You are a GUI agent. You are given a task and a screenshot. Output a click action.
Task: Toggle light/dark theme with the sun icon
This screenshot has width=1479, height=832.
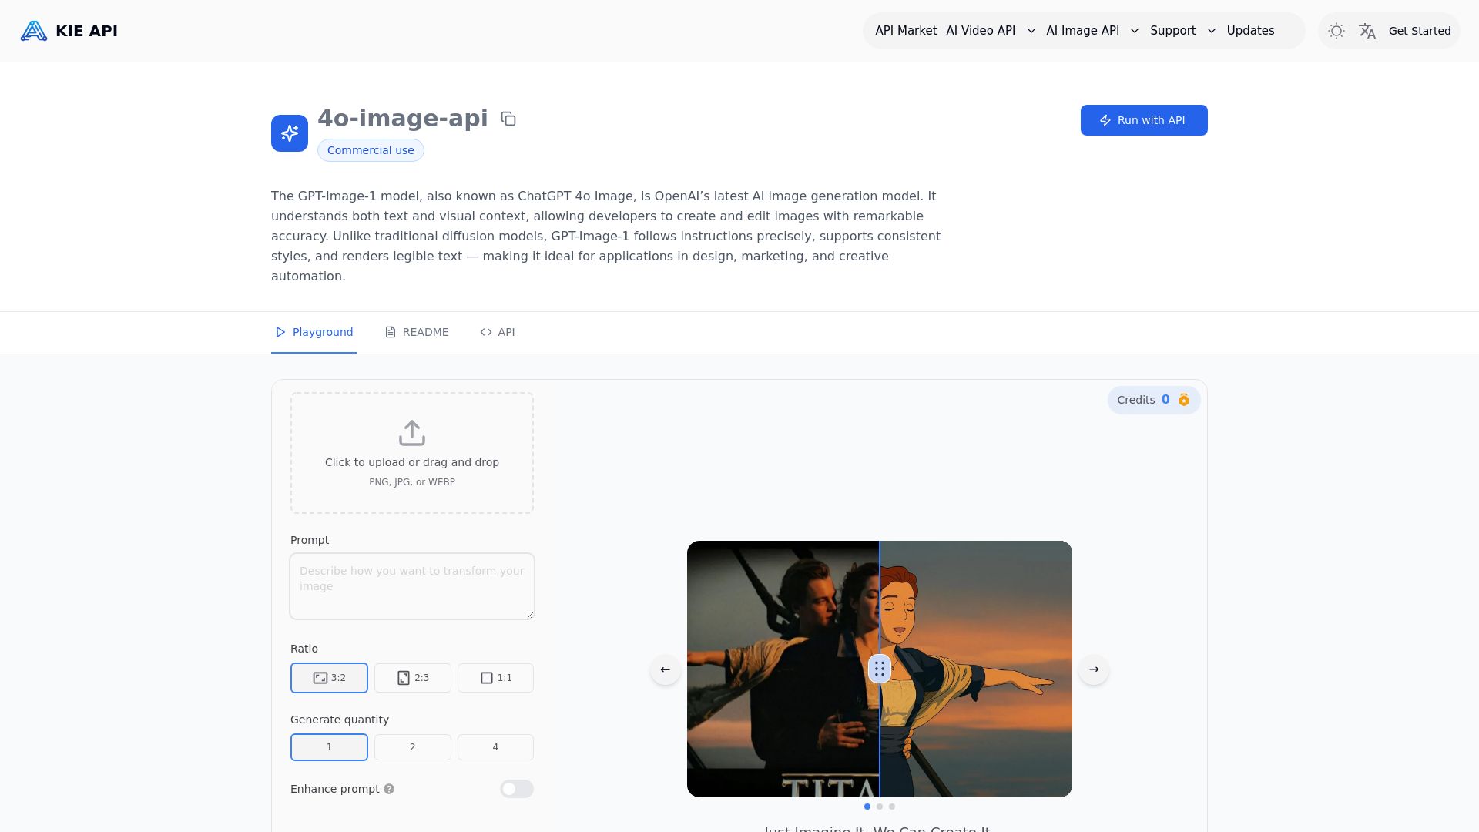[1336, 31]
